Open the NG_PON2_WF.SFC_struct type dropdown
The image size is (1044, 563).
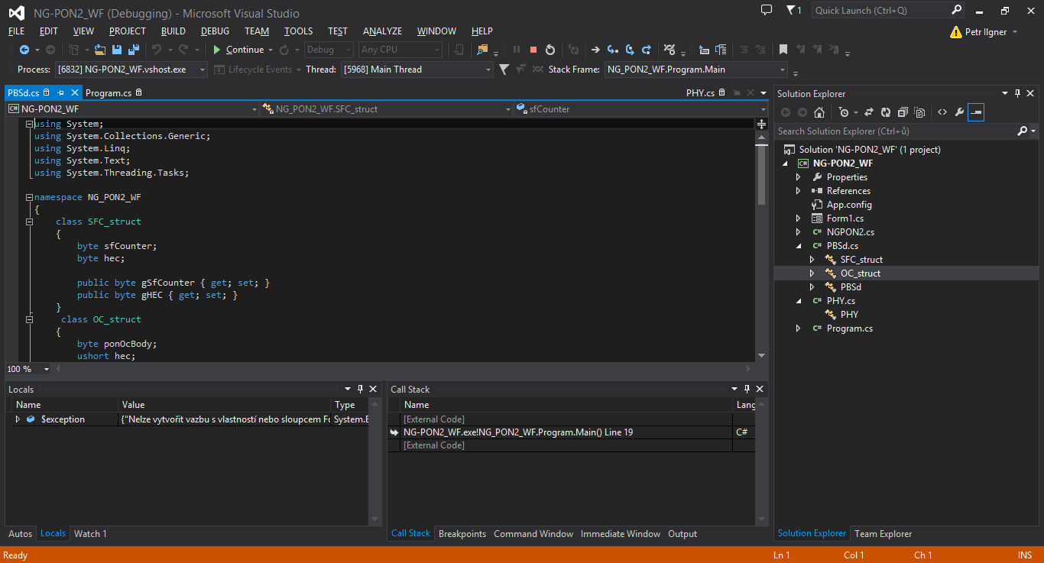tap(507, 109)
